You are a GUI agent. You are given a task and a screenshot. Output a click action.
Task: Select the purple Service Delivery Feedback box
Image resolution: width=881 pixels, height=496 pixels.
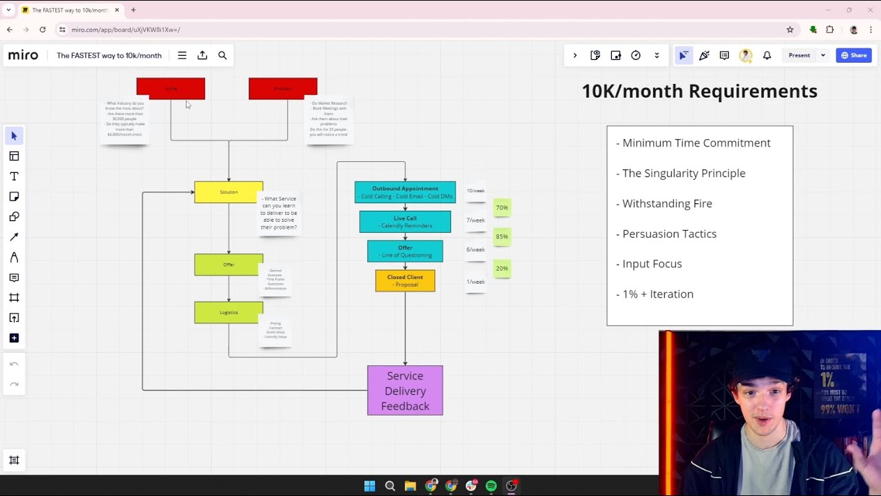click(405, 391)
